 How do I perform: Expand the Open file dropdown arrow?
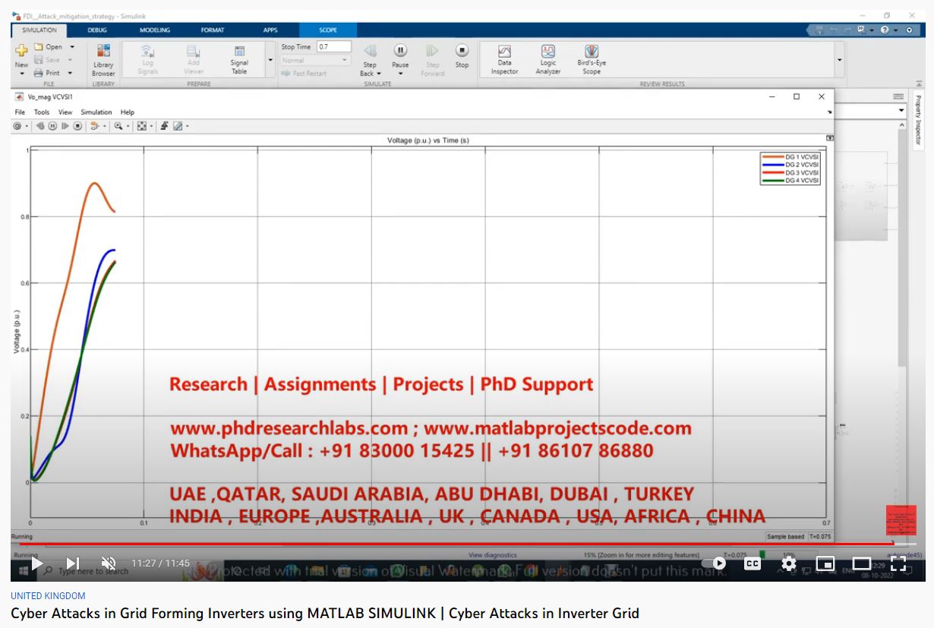pos(71,47)
